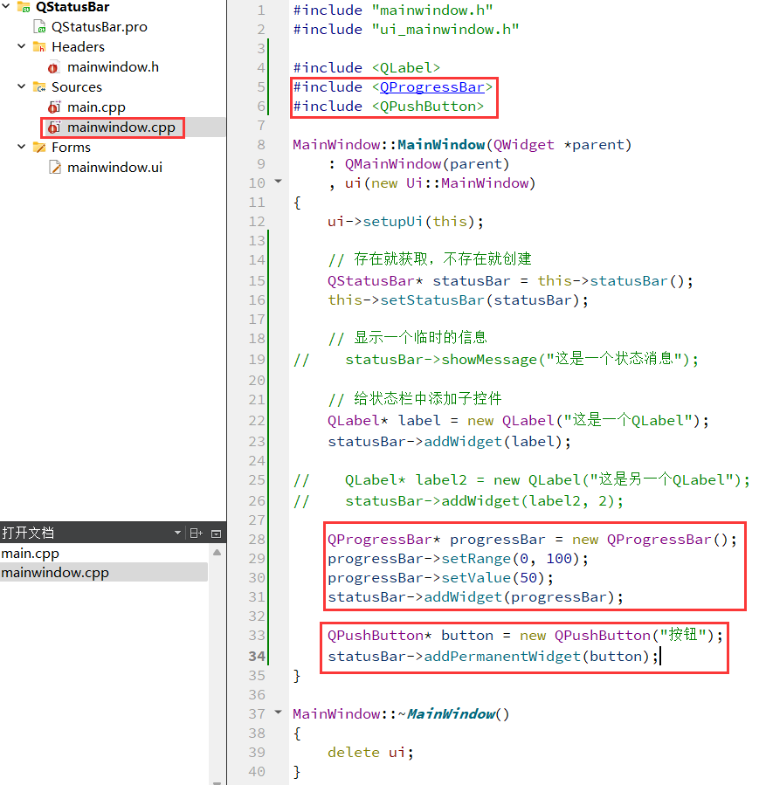Click the open documents scrollbar up arrow
The width and height of the screenshot is (759, 785).
click(217, 552)
